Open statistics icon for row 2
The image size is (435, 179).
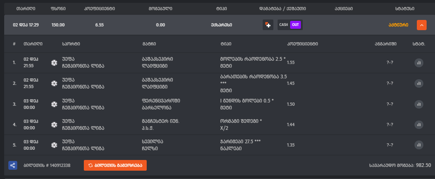click(x=419, y=83)
